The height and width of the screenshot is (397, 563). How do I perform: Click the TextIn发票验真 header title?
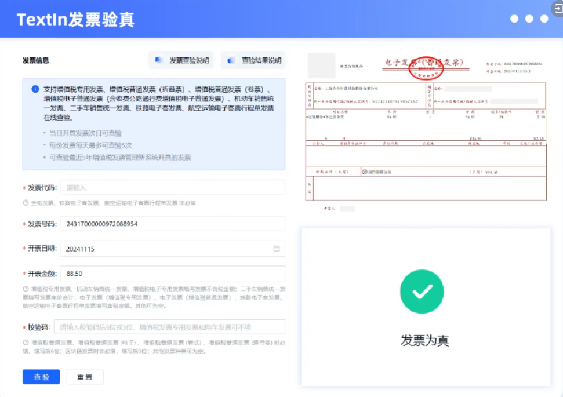click(76, 19)
